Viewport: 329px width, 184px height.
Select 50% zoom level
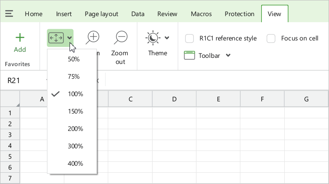click(72, 59)
